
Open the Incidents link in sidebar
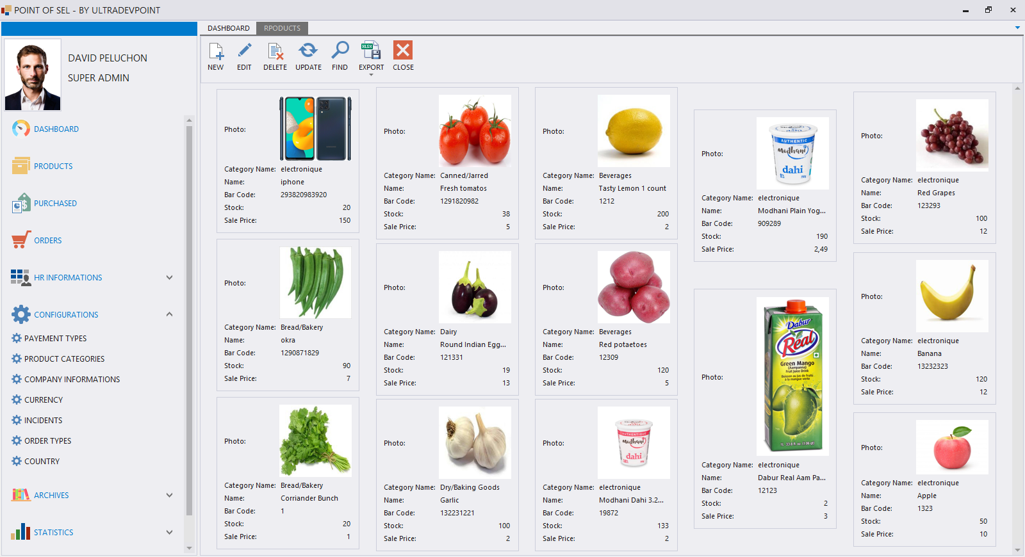43,420
